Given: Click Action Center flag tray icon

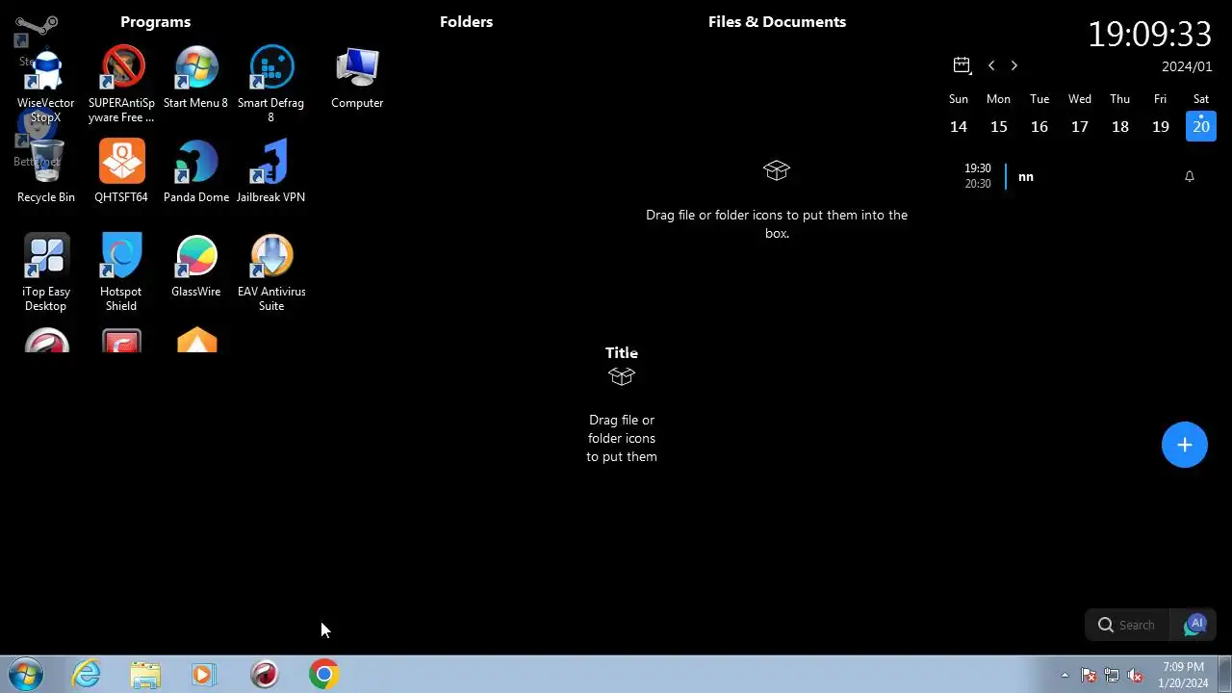Looking at the screenshot, I should tap(1089, 675).
